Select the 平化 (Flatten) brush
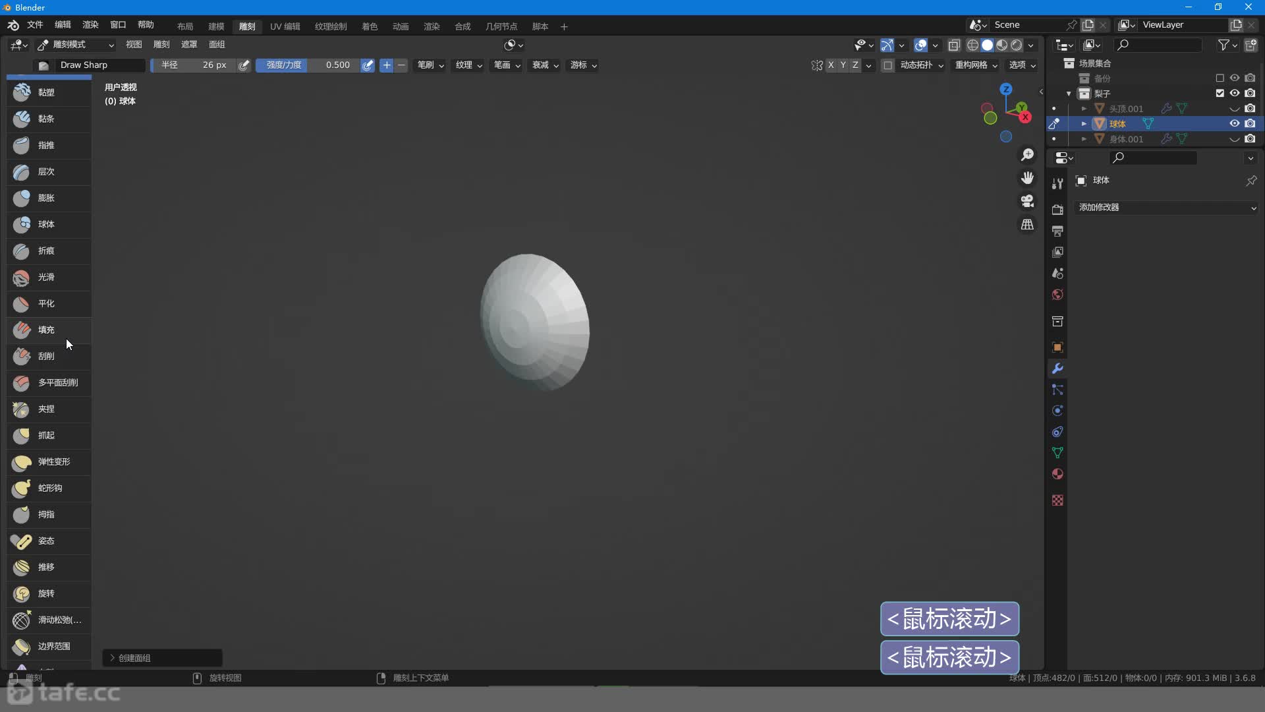The width and height of the screenshot is (1265, 712). coord(49,303)
